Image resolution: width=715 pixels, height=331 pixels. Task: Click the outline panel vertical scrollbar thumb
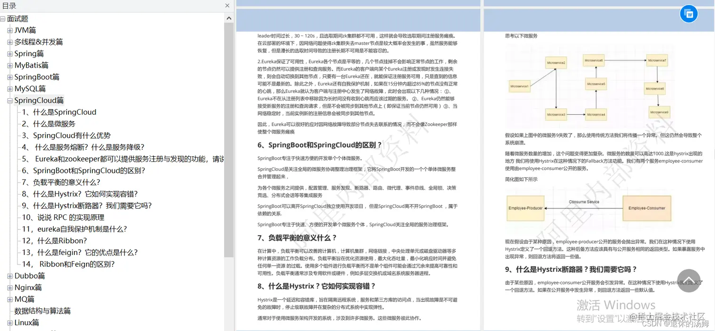coord(229,140)
